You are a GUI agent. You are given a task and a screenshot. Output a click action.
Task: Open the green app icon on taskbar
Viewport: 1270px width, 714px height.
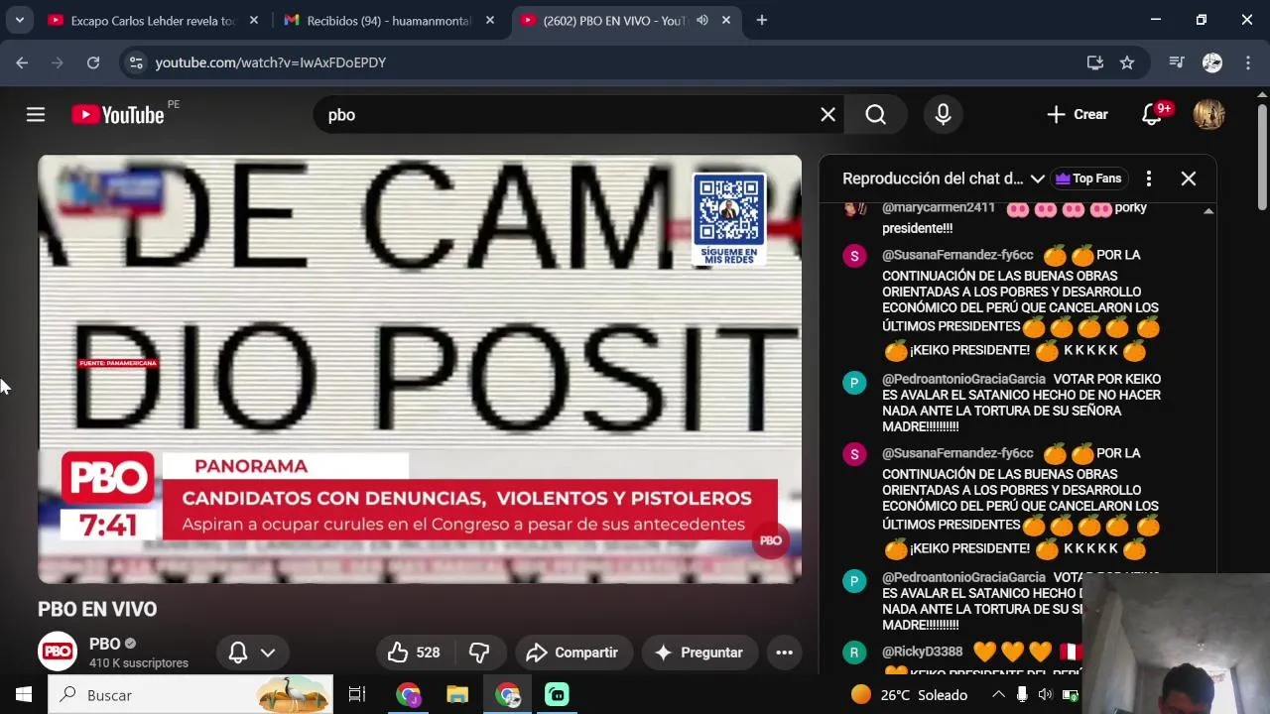pyautogui.click(x=558, y=695)
